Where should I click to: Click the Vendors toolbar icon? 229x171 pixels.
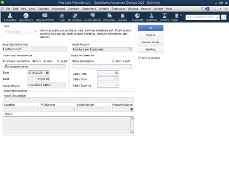(x=164, y=17)
